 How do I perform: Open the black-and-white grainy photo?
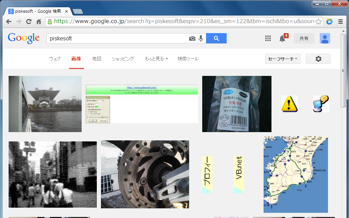click(53, 175)
